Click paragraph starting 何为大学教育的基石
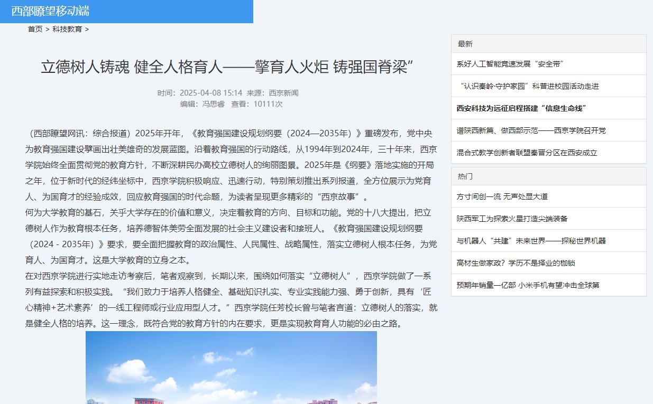Screen dimensions: 653x404 (x=231, y=237)
